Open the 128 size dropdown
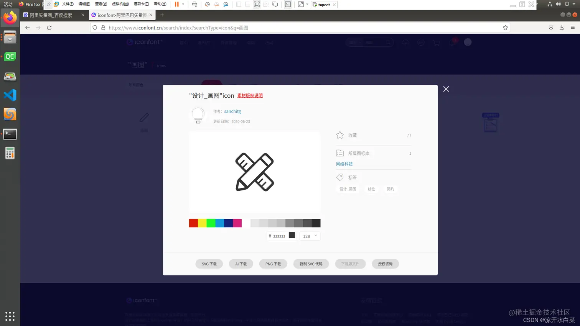The height and width of the screenshot is (326, 580). pyautogui.click(x=309, y=236)
